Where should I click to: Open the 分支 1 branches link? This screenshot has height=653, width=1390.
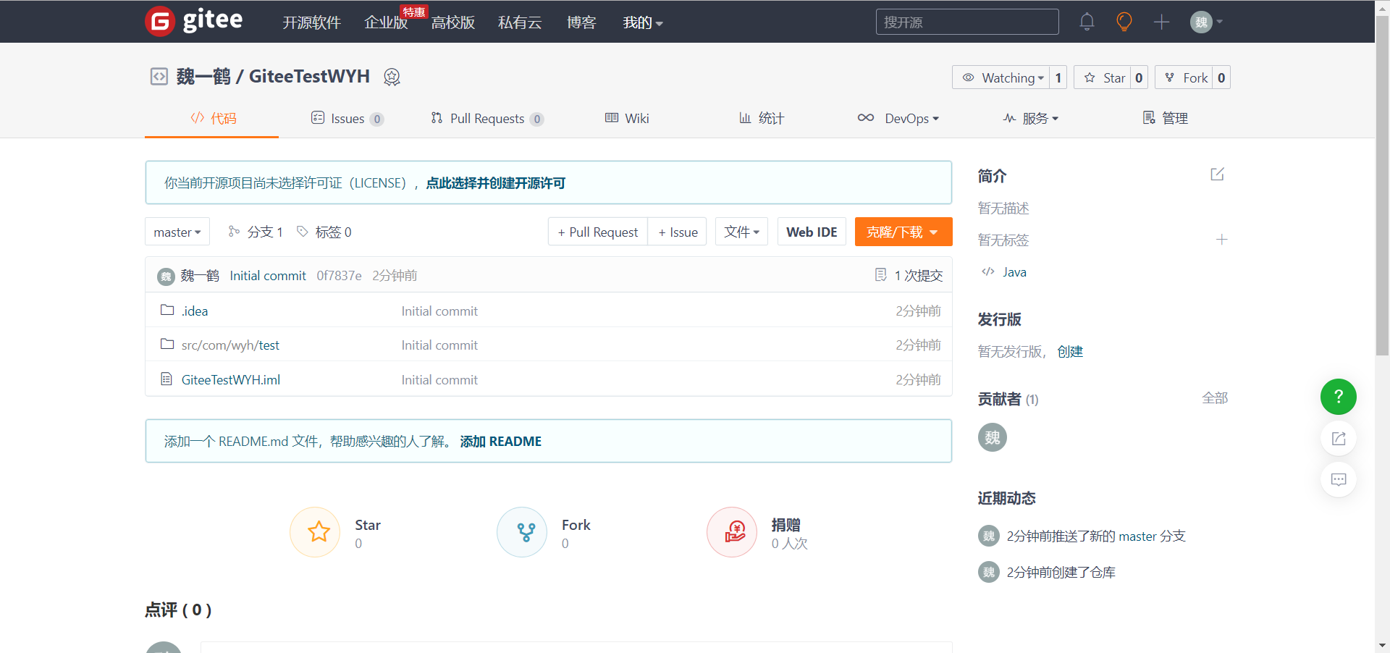(256, 232)
